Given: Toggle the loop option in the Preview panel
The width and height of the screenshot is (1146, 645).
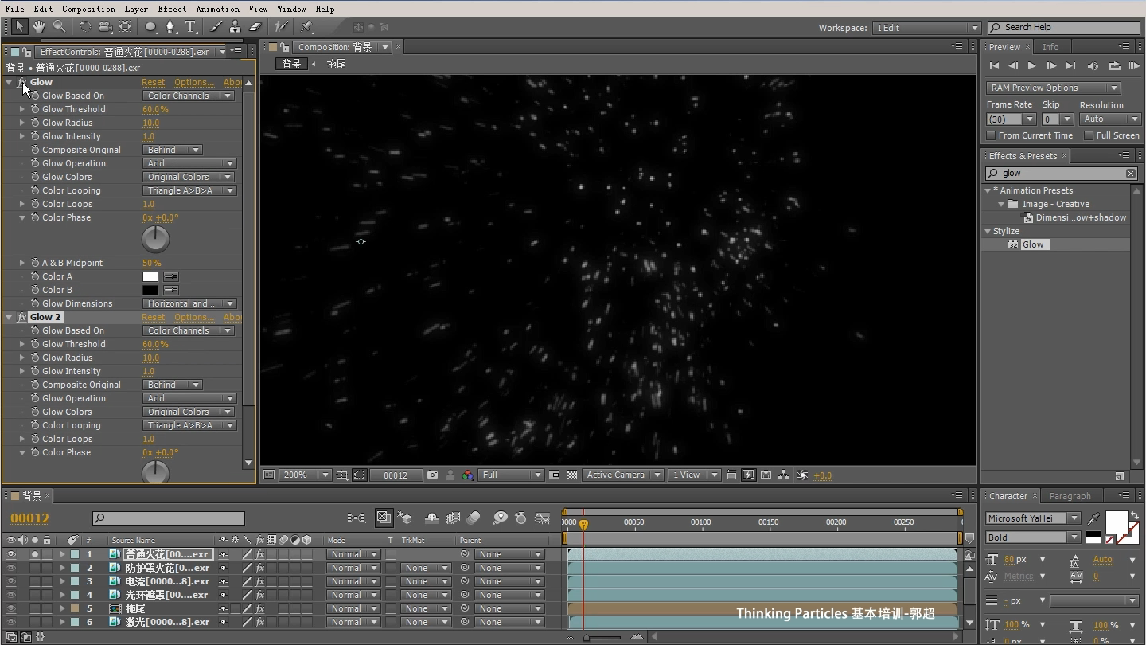Looking at the screenshot, I should pos(1114,66).
